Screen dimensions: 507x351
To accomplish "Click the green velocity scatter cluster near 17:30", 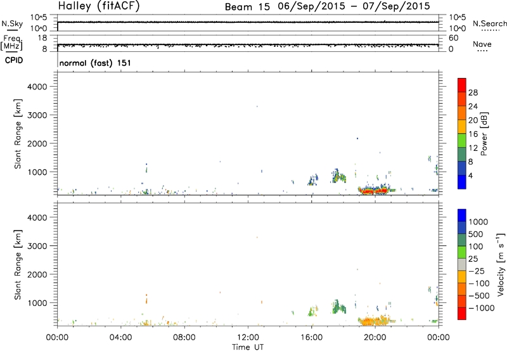I will pos(338,307).
